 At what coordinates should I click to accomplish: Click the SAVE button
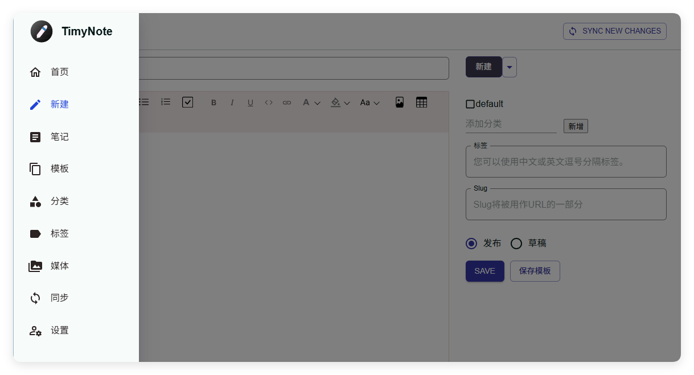484,271
